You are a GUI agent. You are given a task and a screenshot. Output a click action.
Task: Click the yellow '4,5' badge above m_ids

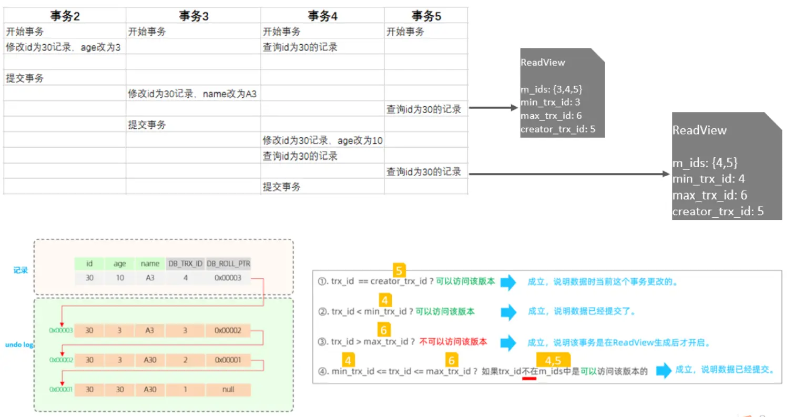coord(553,361)
